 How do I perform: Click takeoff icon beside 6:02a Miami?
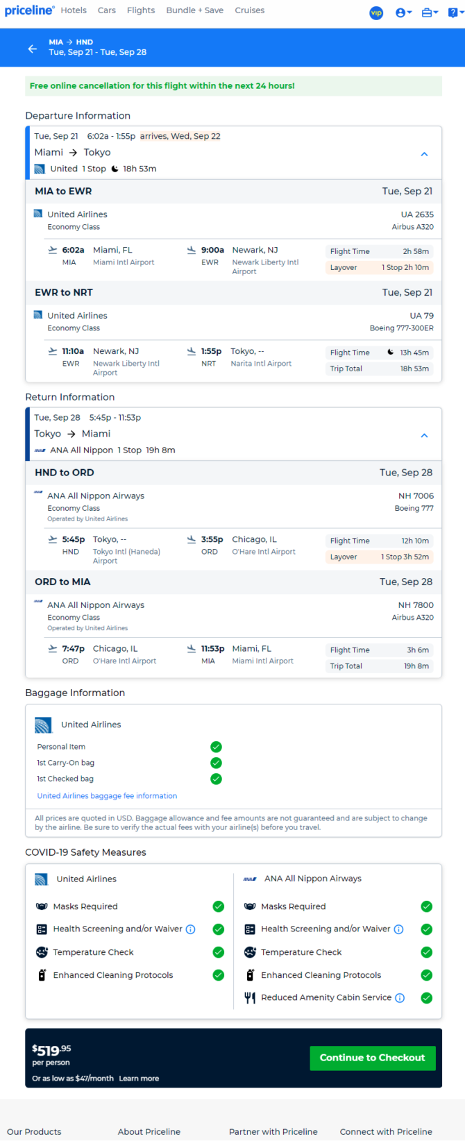click(52, 250)
